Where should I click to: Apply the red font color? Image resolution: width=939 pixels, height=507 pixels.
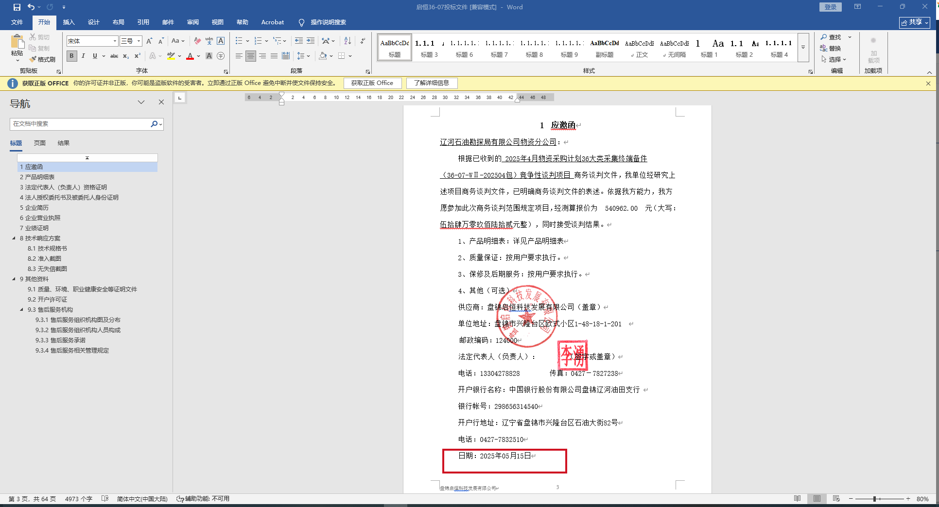click(x=190, y=56)
